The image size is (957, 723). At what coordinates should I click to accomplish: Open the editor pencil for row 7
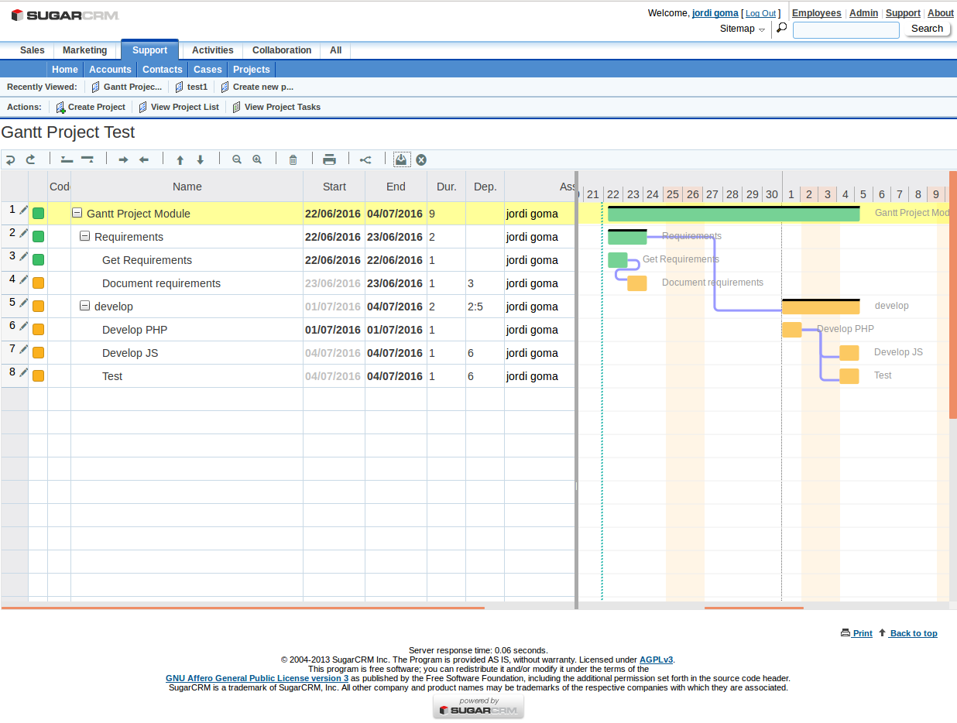[x=23, y=349]
